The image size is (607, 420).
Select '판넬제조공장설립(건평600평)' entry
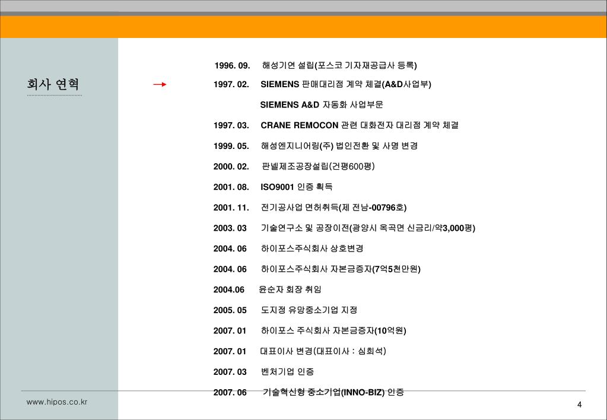click(318, 167)
